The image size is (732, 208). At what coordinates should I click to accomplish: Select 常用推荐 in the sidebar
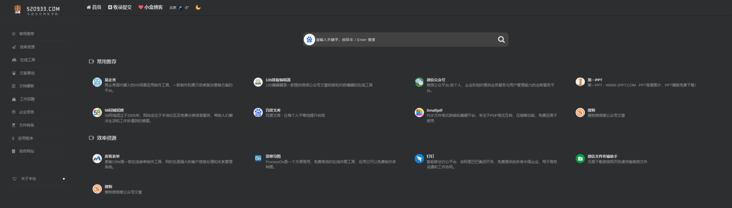point(27,34)
